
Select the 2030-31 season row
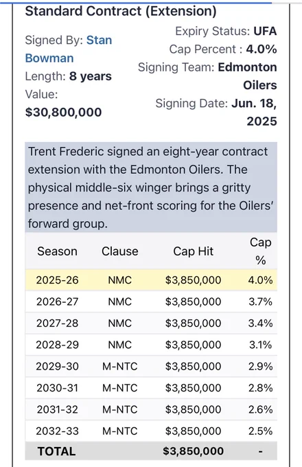(x=151, y=388)
